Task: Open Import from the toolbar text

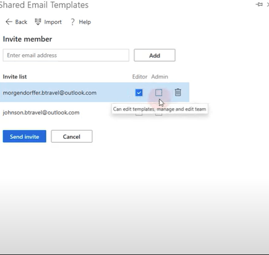Action: (53, 22)
